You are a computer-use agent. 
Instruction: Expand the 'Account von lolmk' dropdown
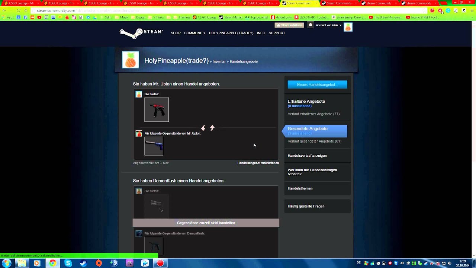(x=329, y=25)
